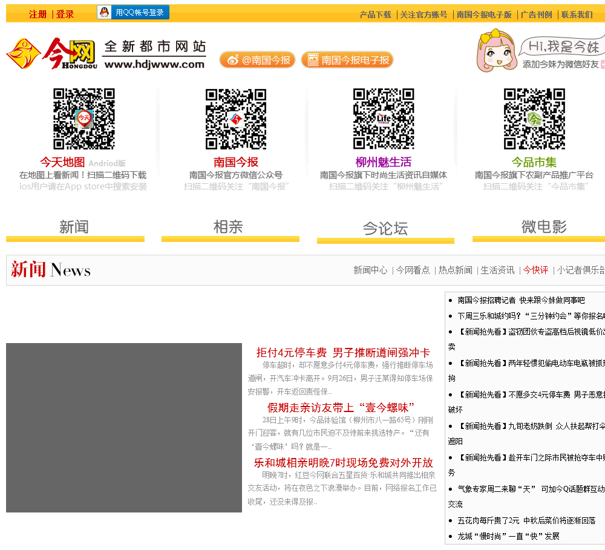
Task: Open the 登录 login link
Action: coord(65,15)
